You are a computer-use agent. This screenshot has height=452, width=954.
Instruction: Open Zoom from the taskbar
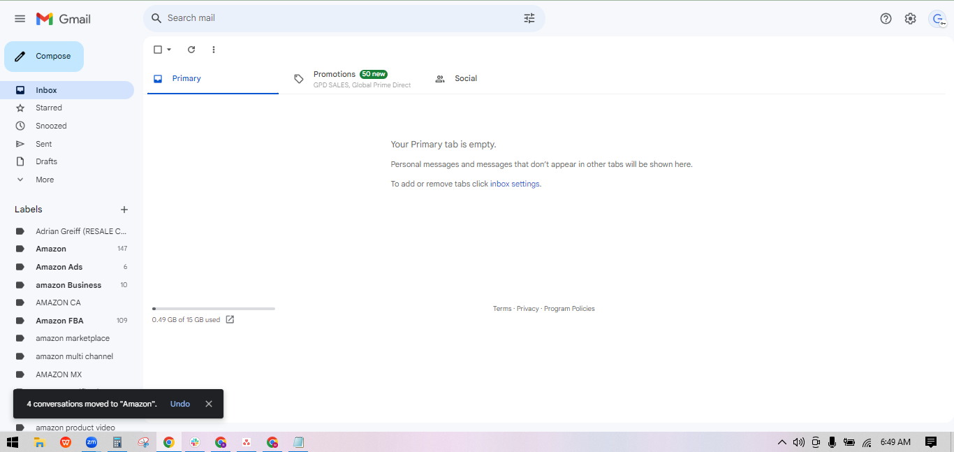[91, 442]
